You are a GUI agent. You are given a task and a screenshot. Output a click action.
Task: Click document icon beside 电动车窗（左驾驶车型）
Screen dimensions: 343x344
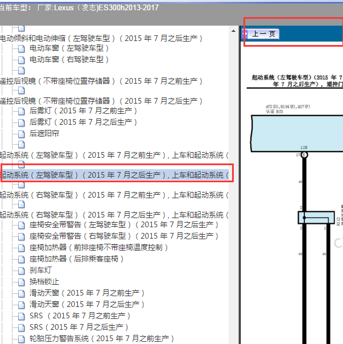coord(21,48)
